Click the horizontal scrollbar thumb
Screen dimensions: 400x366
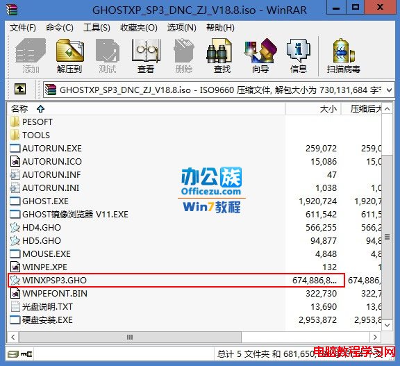130,338
